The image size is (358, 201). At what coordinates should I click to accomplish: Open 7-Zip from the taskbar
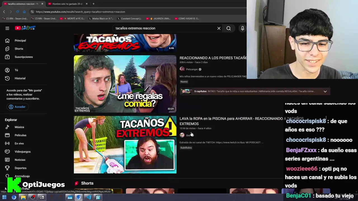point(42,197)
